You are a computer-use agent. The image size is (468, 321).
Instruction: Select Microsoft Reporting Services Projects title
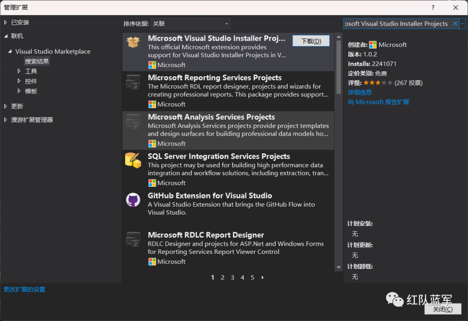click(x=215, y=78)
